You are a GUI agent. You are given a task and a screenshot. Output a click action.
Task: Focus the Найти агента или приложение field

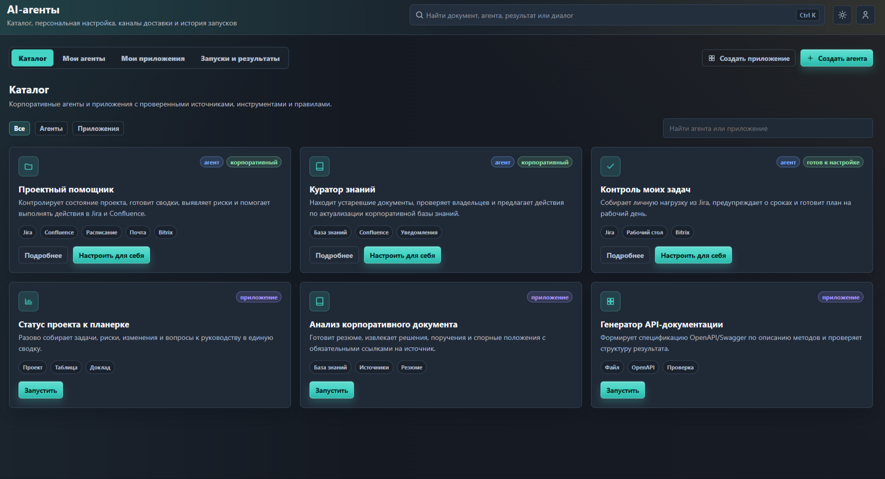click(x=768, y=128)
